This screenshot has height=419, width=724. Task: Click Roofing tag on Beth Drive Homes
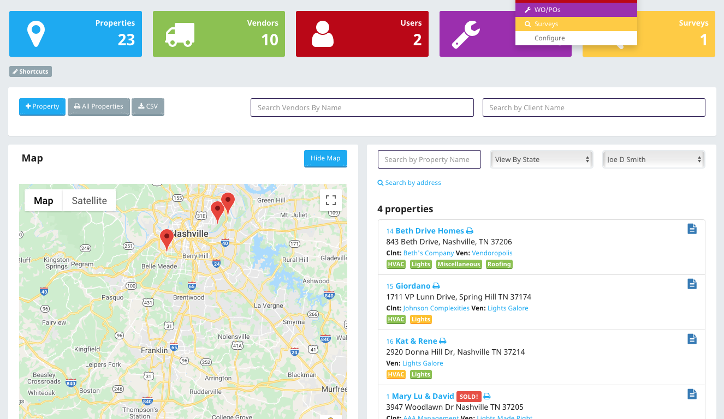click(x=500, y=264)
